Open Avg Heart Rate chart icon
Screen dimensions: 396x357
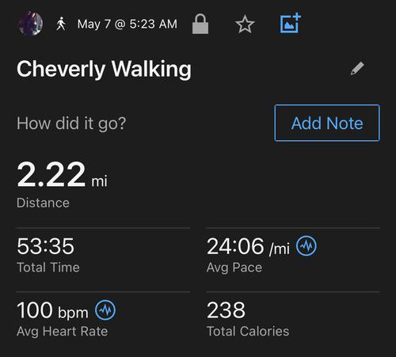pos(105,310)
